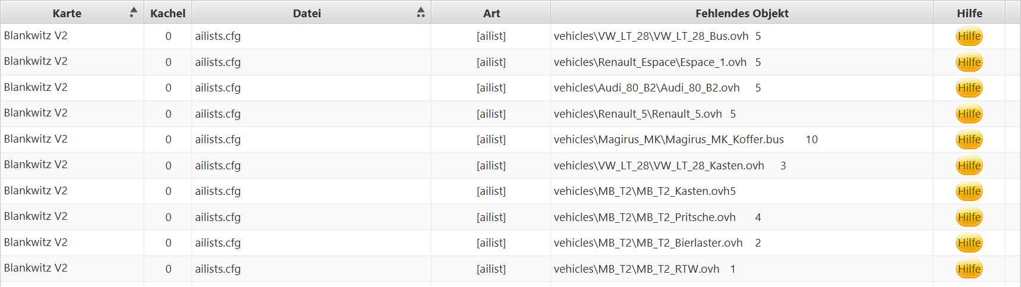Click the Hilfe column header

tap(969, 13)
